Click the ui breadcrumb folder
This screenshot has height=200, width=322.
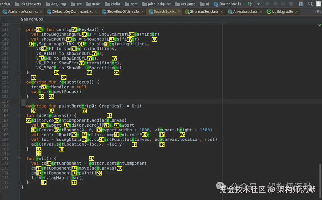(x=205, y=4)
